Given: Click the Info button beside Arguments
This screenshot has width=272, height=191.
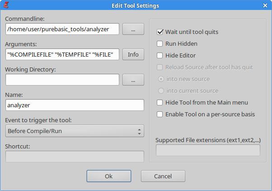Looking at the screenshot, I should (x=133, y=55).
